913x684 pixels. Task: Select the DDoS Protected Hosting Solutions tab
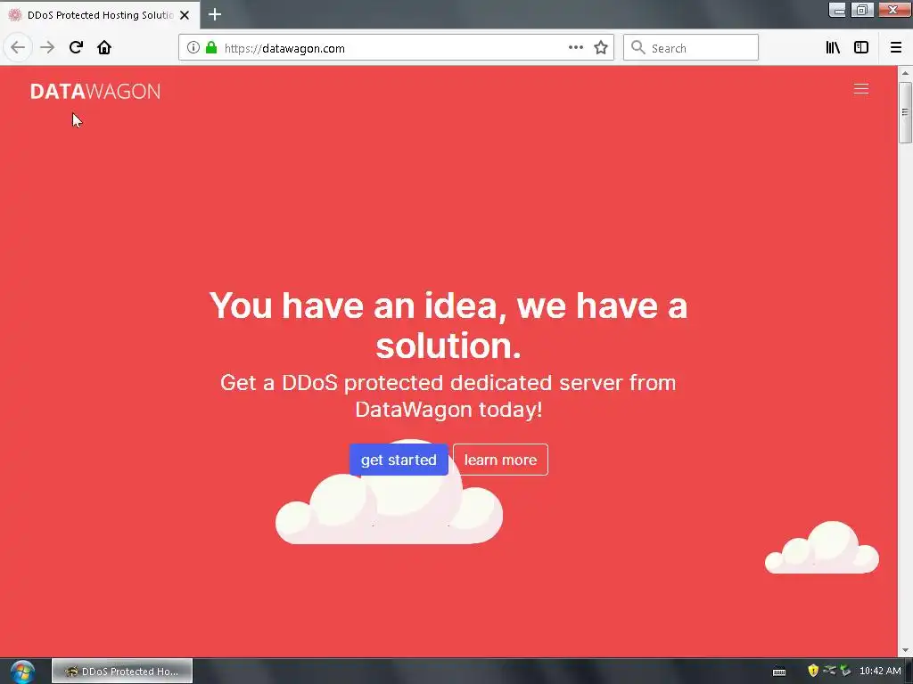pyautogui.click(x=100, y=15)
